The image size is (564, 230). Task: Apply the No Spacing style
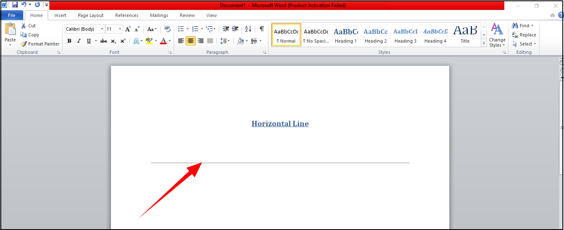tap(316, 35)
